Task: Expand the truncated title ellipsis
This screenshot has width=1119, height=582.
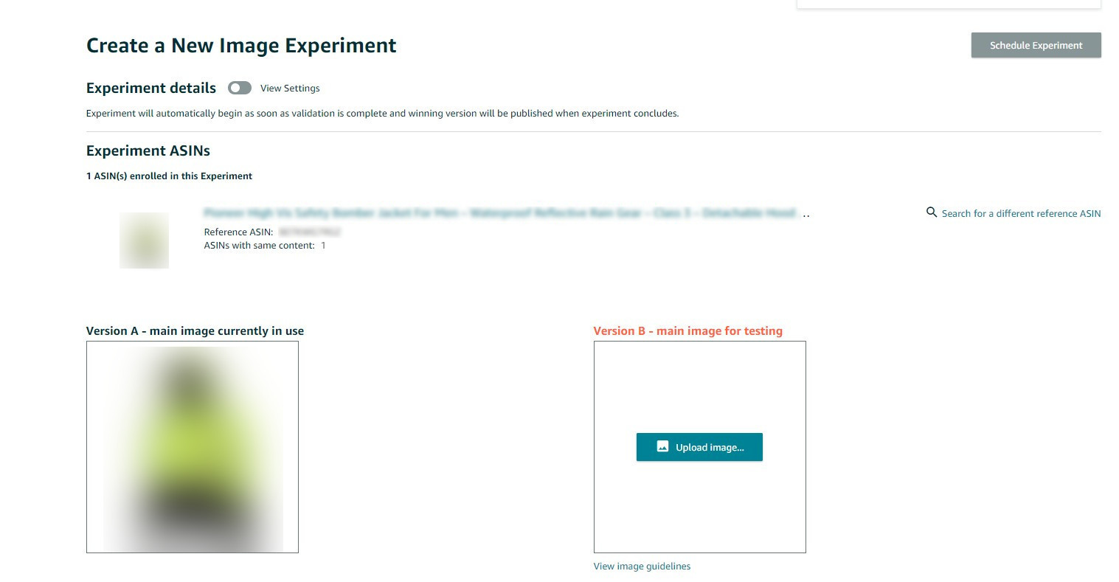Action: coord(806,215)
